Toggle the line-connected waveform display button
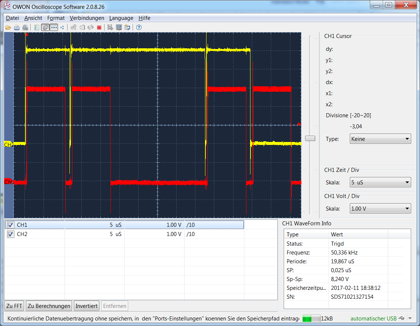 (x=54, y=28)
